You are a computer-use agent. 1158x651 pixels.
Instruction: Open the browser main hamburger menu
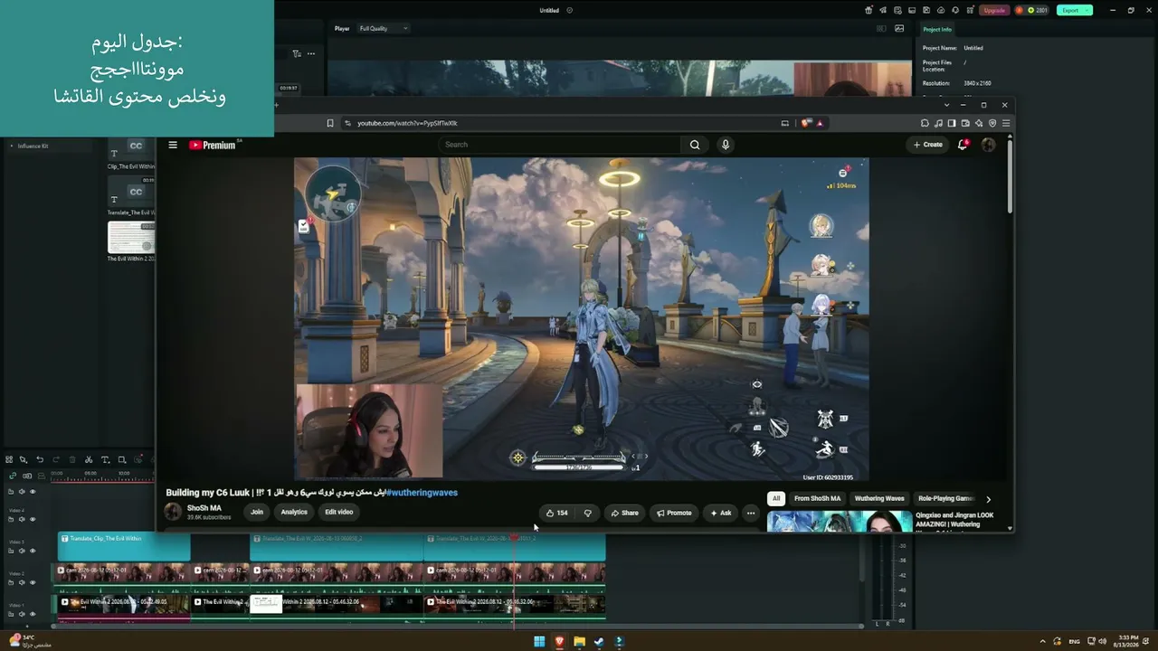point(1006,123)
